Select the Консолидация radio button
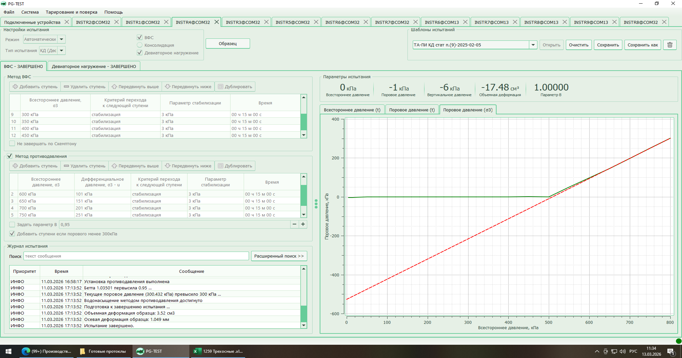 (x=140, y=45)
